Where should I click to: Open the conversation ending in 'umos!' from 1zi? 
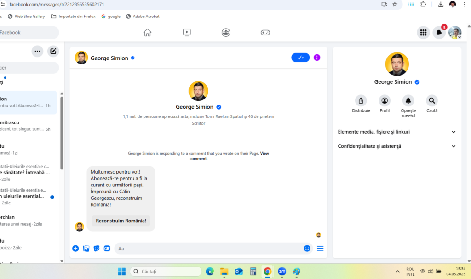pos(28,150)
